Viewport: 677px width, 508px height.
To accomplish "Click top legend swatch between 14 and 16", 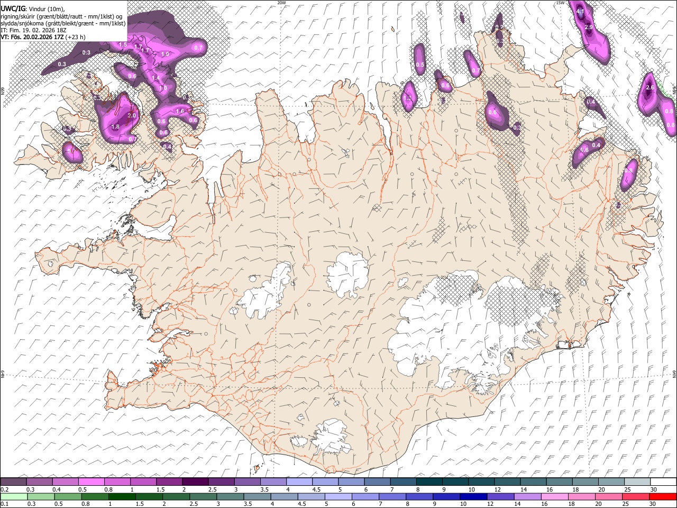I will coord(533,482).
